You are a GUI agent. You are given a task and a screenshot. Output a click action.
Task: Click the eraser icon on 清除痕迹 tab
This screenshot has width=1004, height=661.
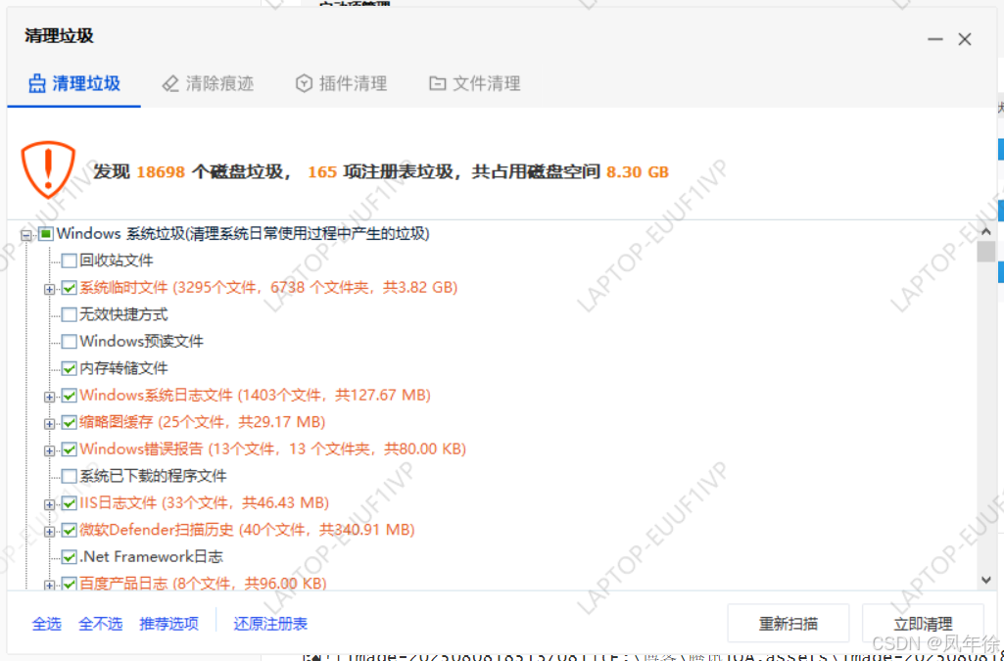coord(170,84)
